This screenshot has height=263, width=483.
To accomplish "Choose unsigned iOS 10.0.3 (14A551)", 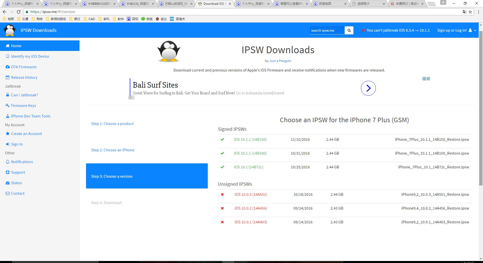I will 251,194.
